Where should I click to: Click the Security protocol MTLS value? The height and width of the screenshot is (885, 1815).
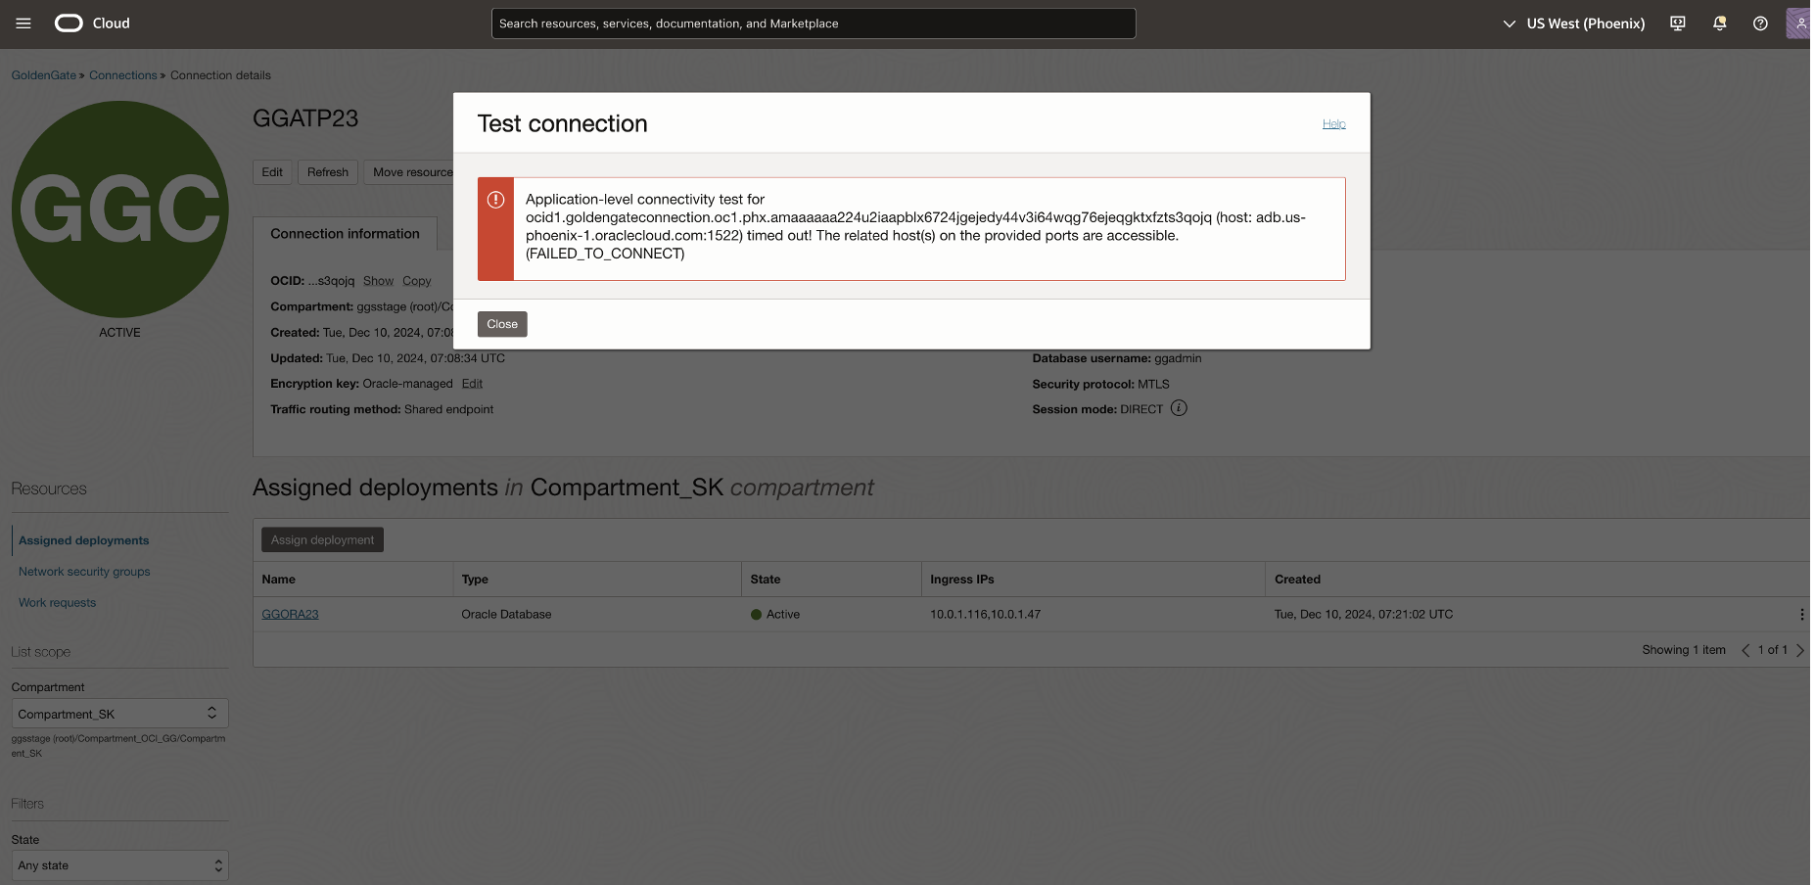[1153, 384]
